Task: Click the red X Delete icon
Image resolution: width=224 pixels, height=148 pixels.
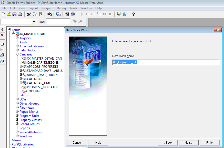Action: pyautogui.click(x=2, y=35)
